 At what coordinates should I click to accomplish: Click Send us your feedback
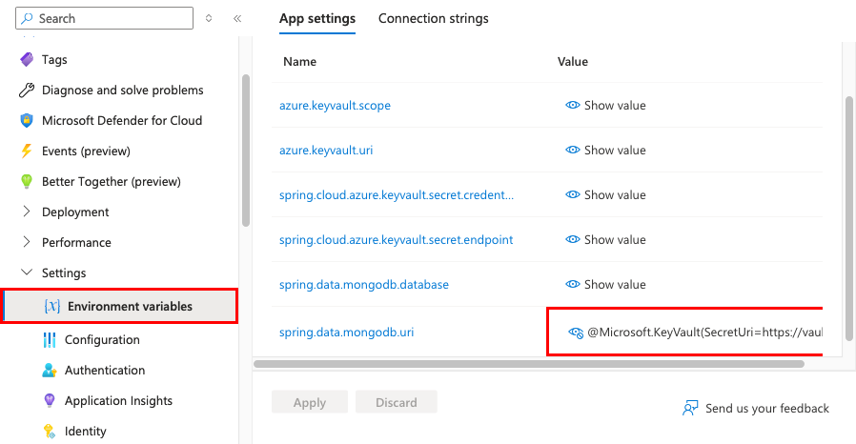pos(766,408)
